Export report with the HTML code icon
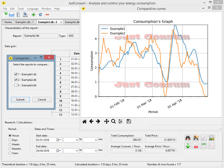The height and width of the screenshot is (168, 224). (x=211, y=146)
